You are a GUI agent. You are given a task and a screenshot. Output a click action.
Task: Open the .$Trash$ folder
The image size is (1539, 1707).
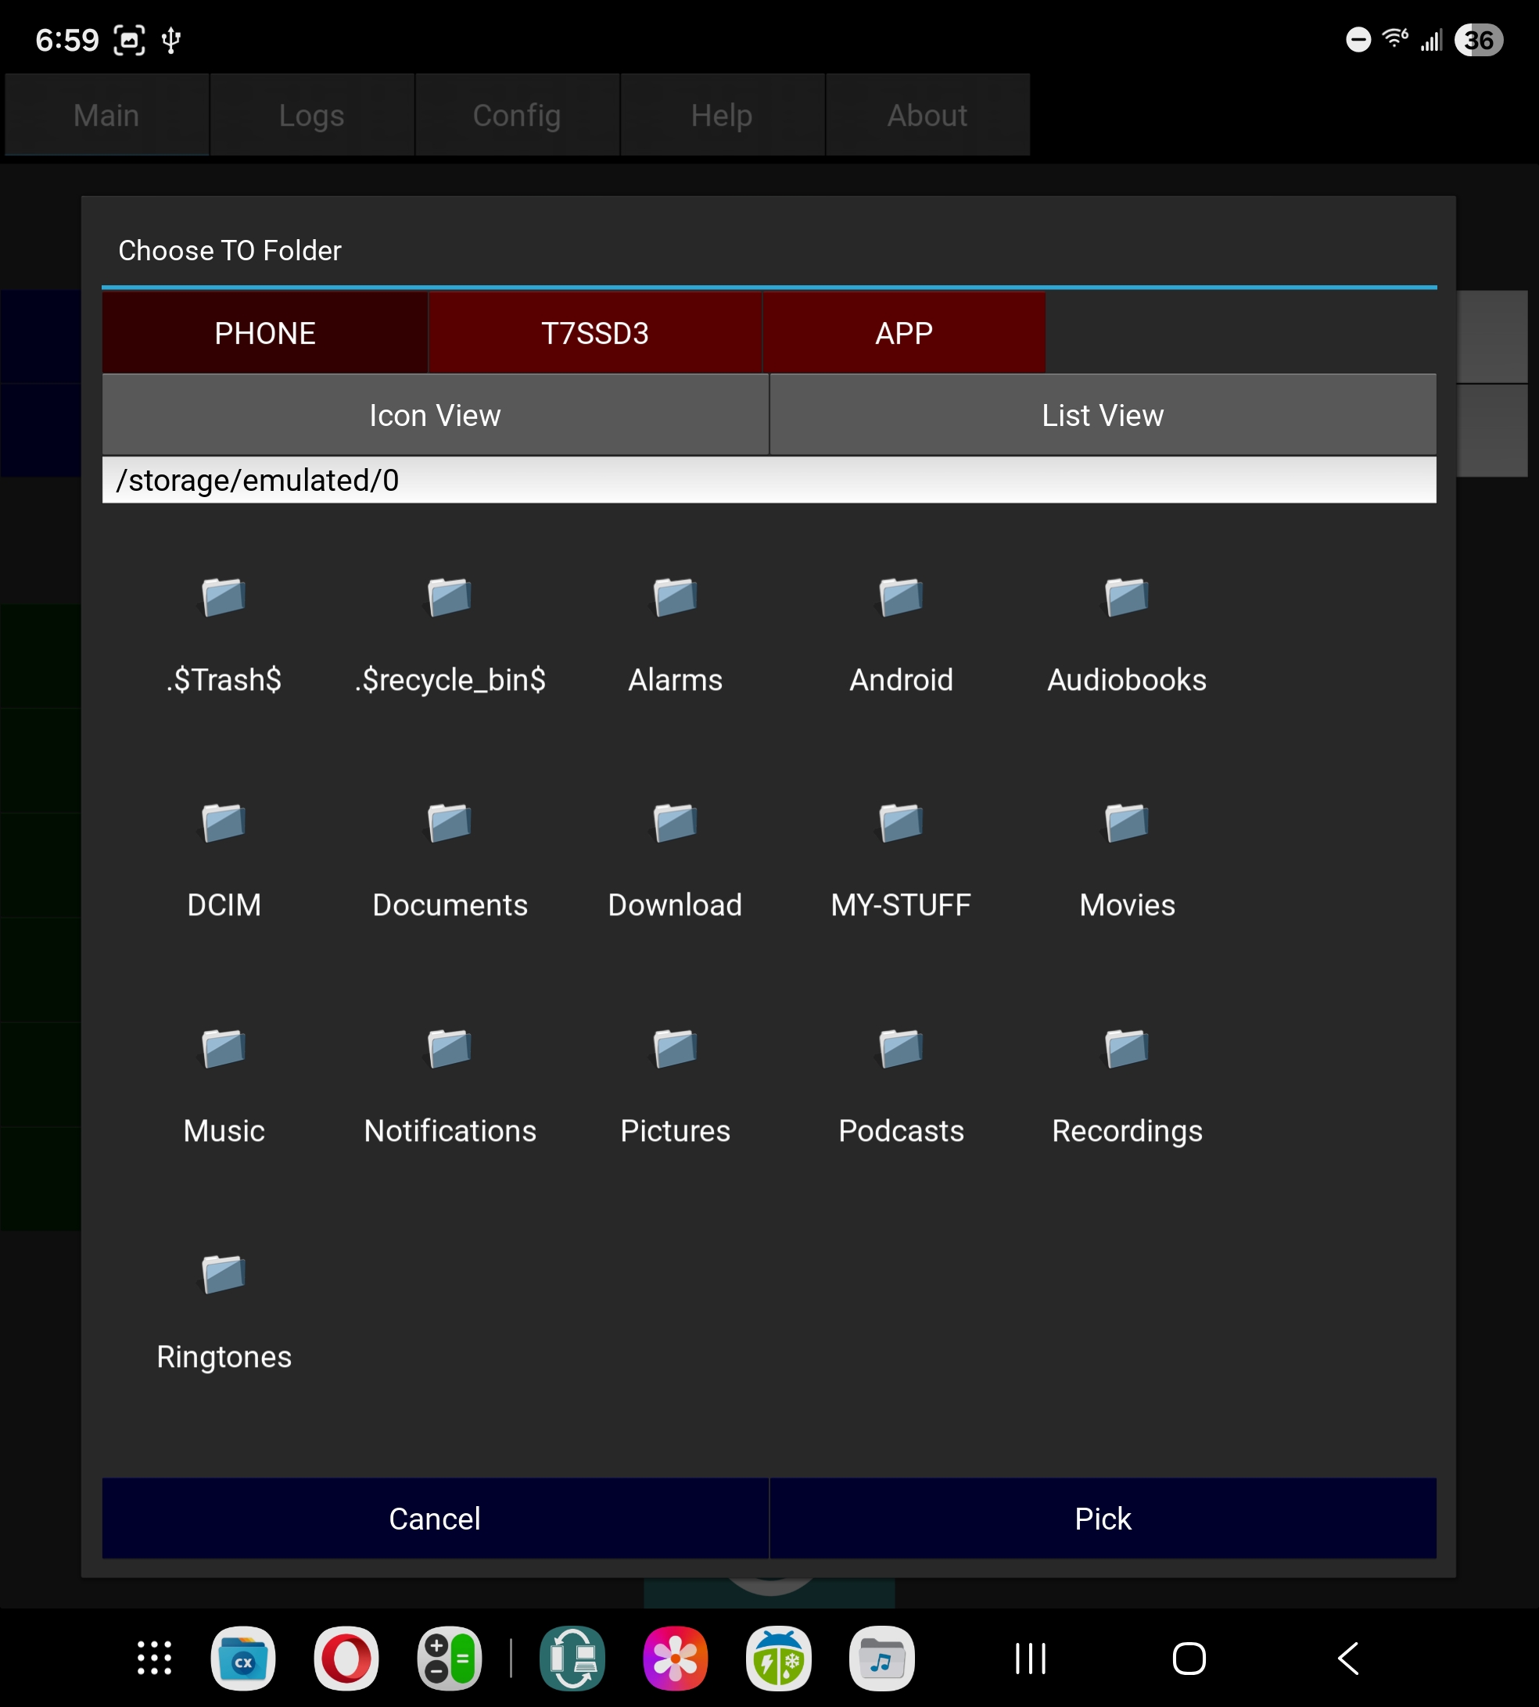pos(224,597)
